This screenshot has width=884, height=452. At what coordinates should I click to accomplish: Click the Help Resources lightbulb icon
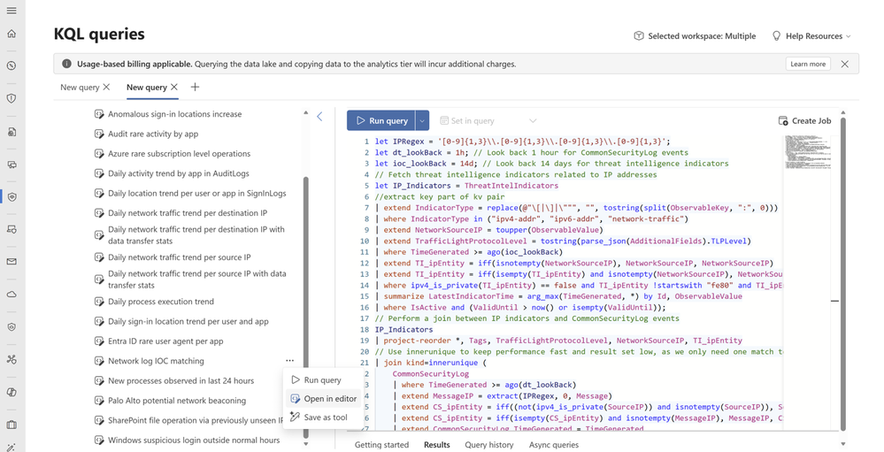(x=776, y=36)
